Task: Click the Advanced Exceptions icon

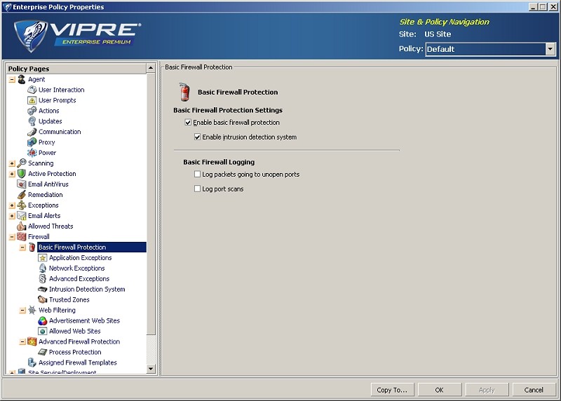Action: [43, 278]
